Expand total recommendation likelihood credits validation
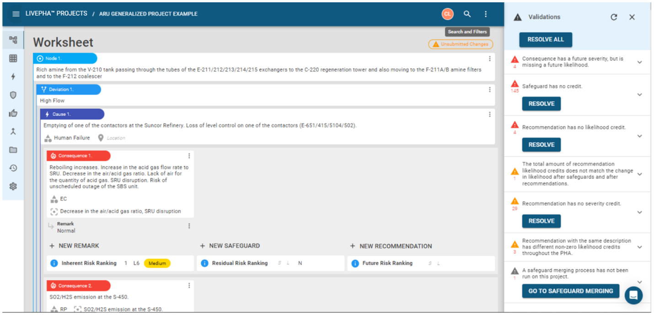654x315 pixels. (x=639, y=174)
